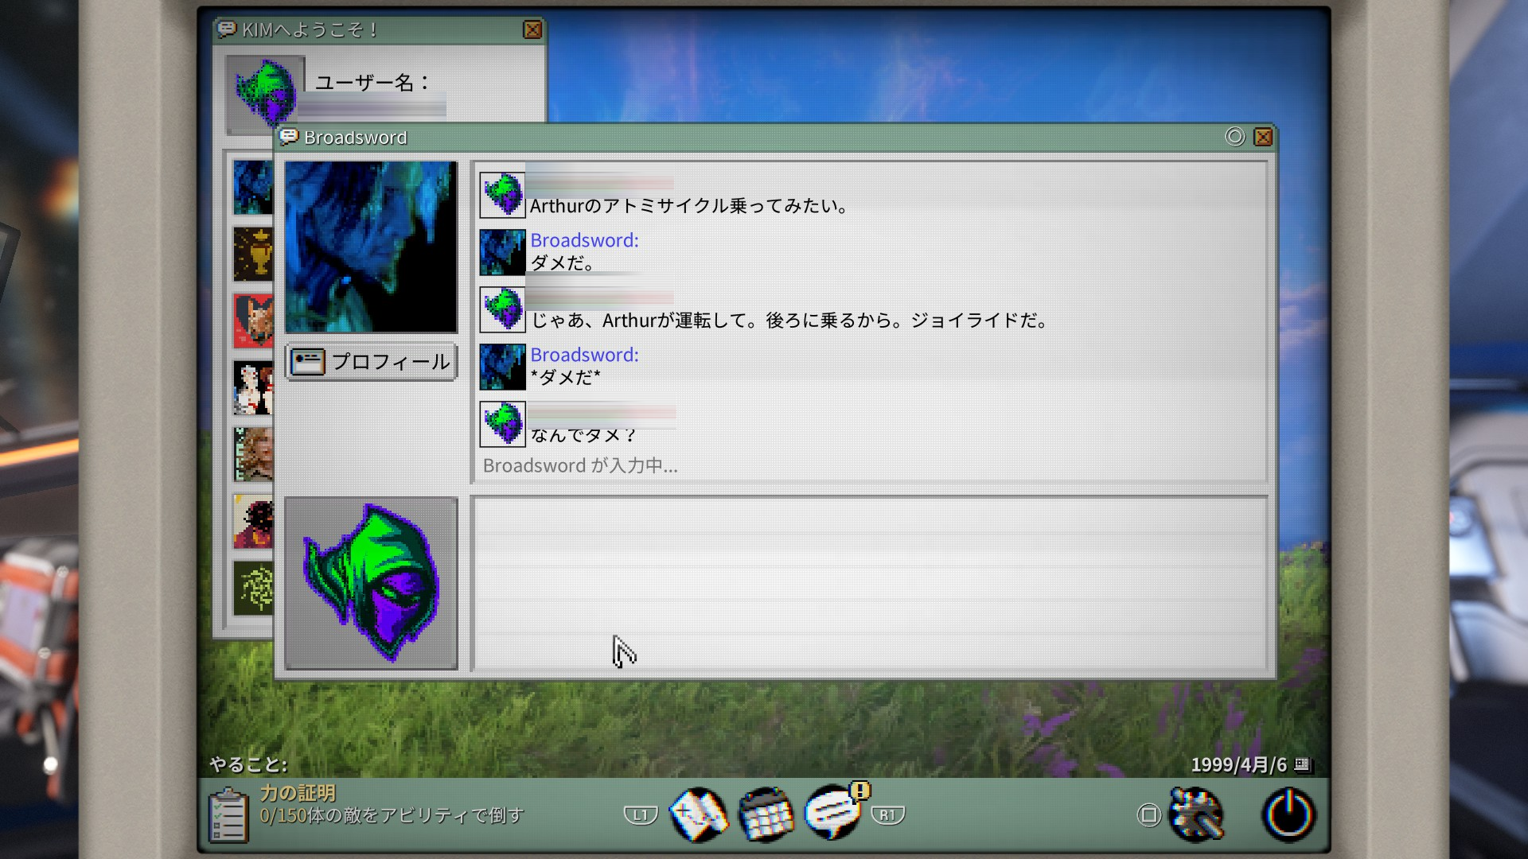The width and height of the screenshot is (1528, 859).
Task: Select the golden trophy contact avatar
Action: point(253,254)
